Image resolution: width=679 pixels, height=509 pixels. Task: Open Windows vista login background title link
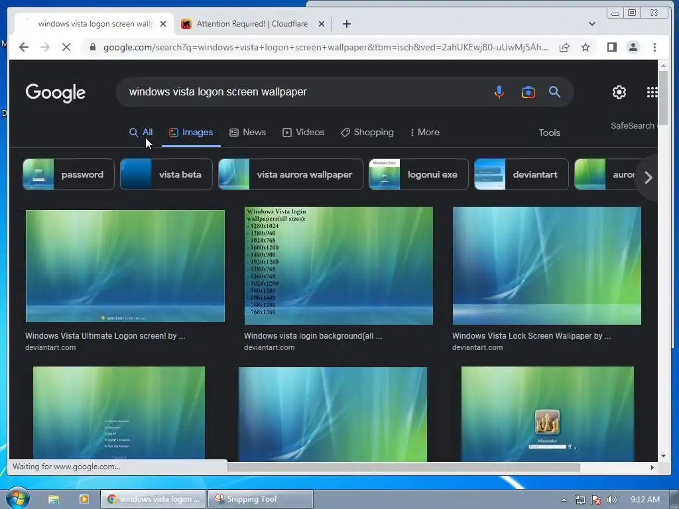pyautogui.click(x=313, y=336)
